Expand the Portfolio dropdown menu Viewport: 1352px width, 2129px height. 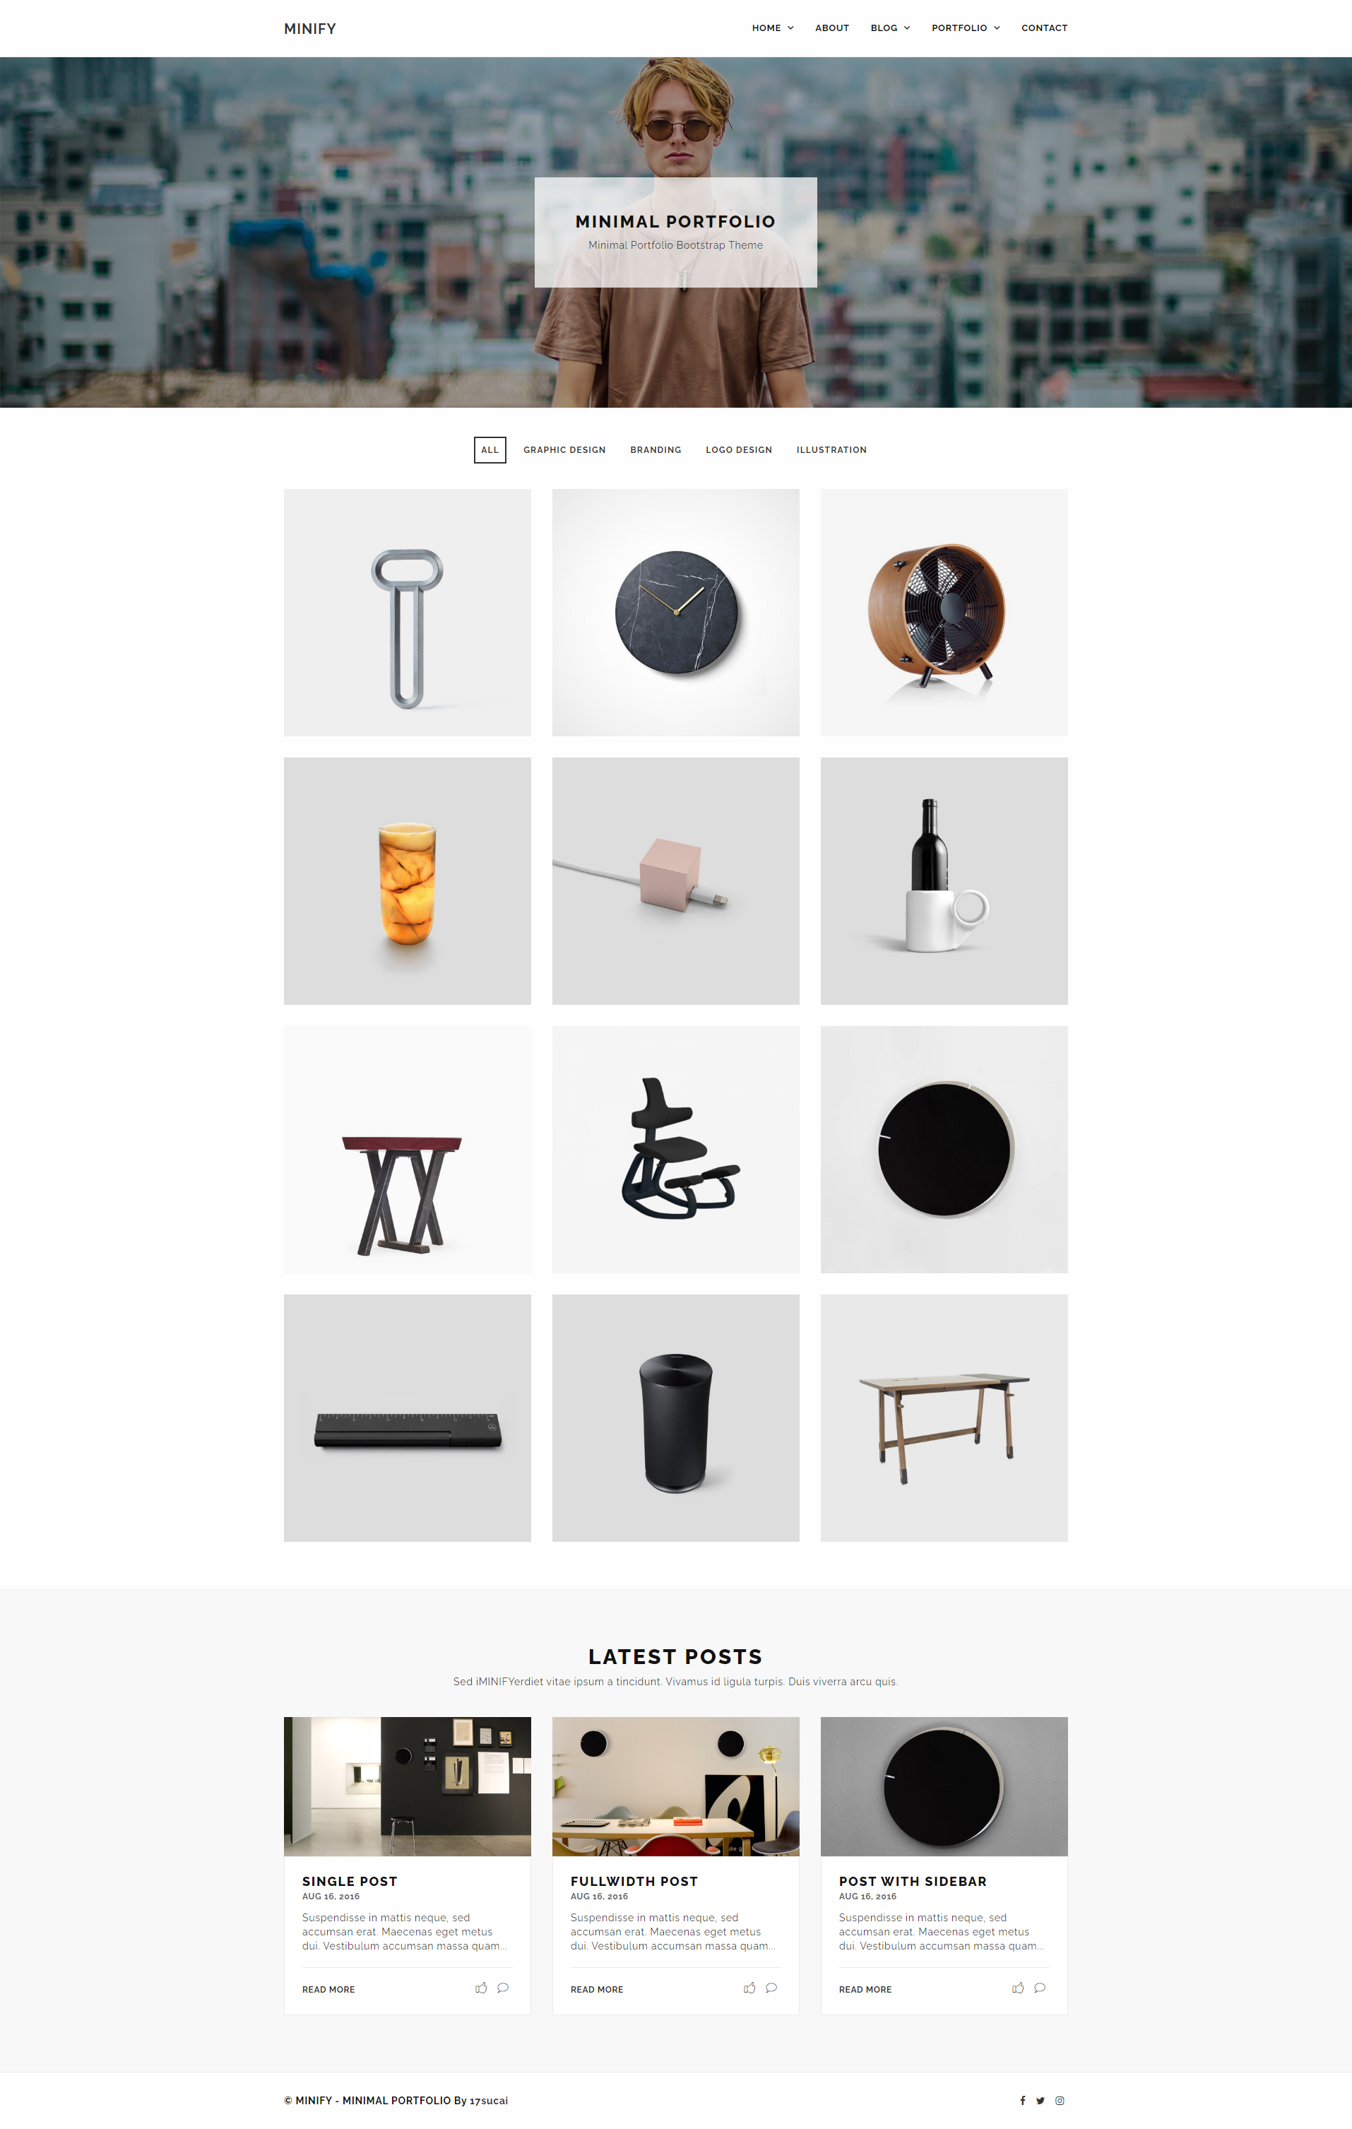click(x=966, y=28)
